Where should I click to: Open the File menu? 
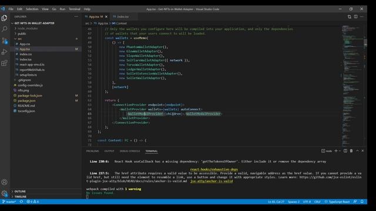11,9
